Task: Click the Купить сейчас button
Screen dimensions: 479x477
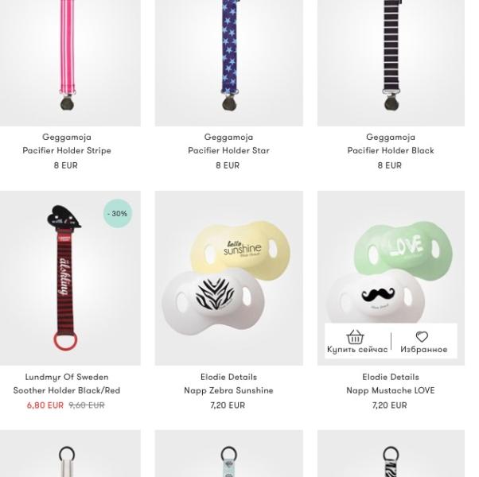Action: point(357,341)
